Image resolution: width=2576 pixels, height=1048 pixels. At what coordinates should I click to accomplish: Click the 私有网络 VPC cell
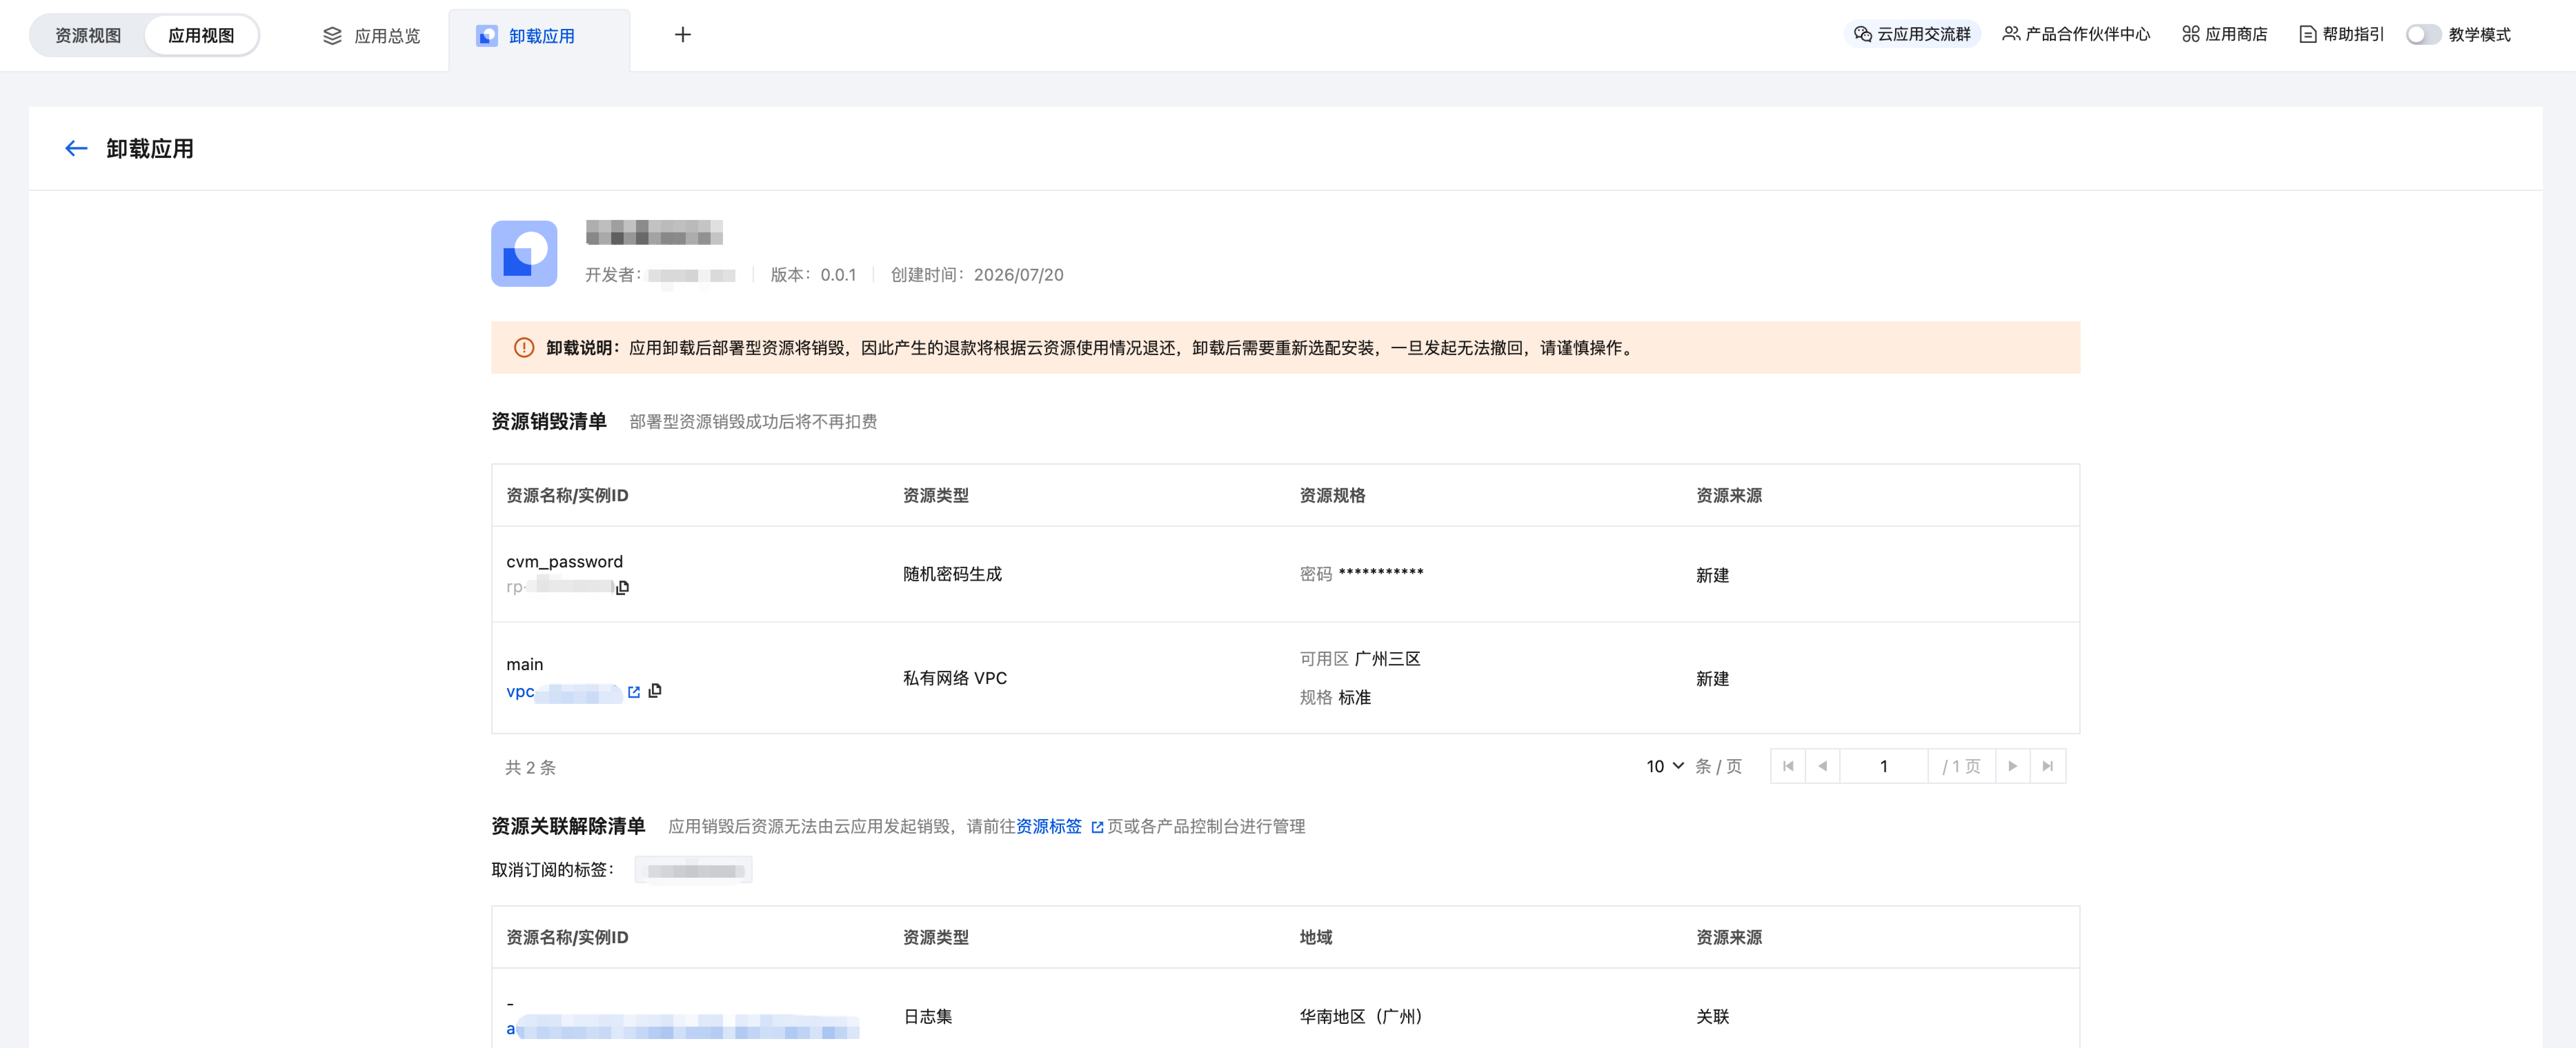click(955, 678)
